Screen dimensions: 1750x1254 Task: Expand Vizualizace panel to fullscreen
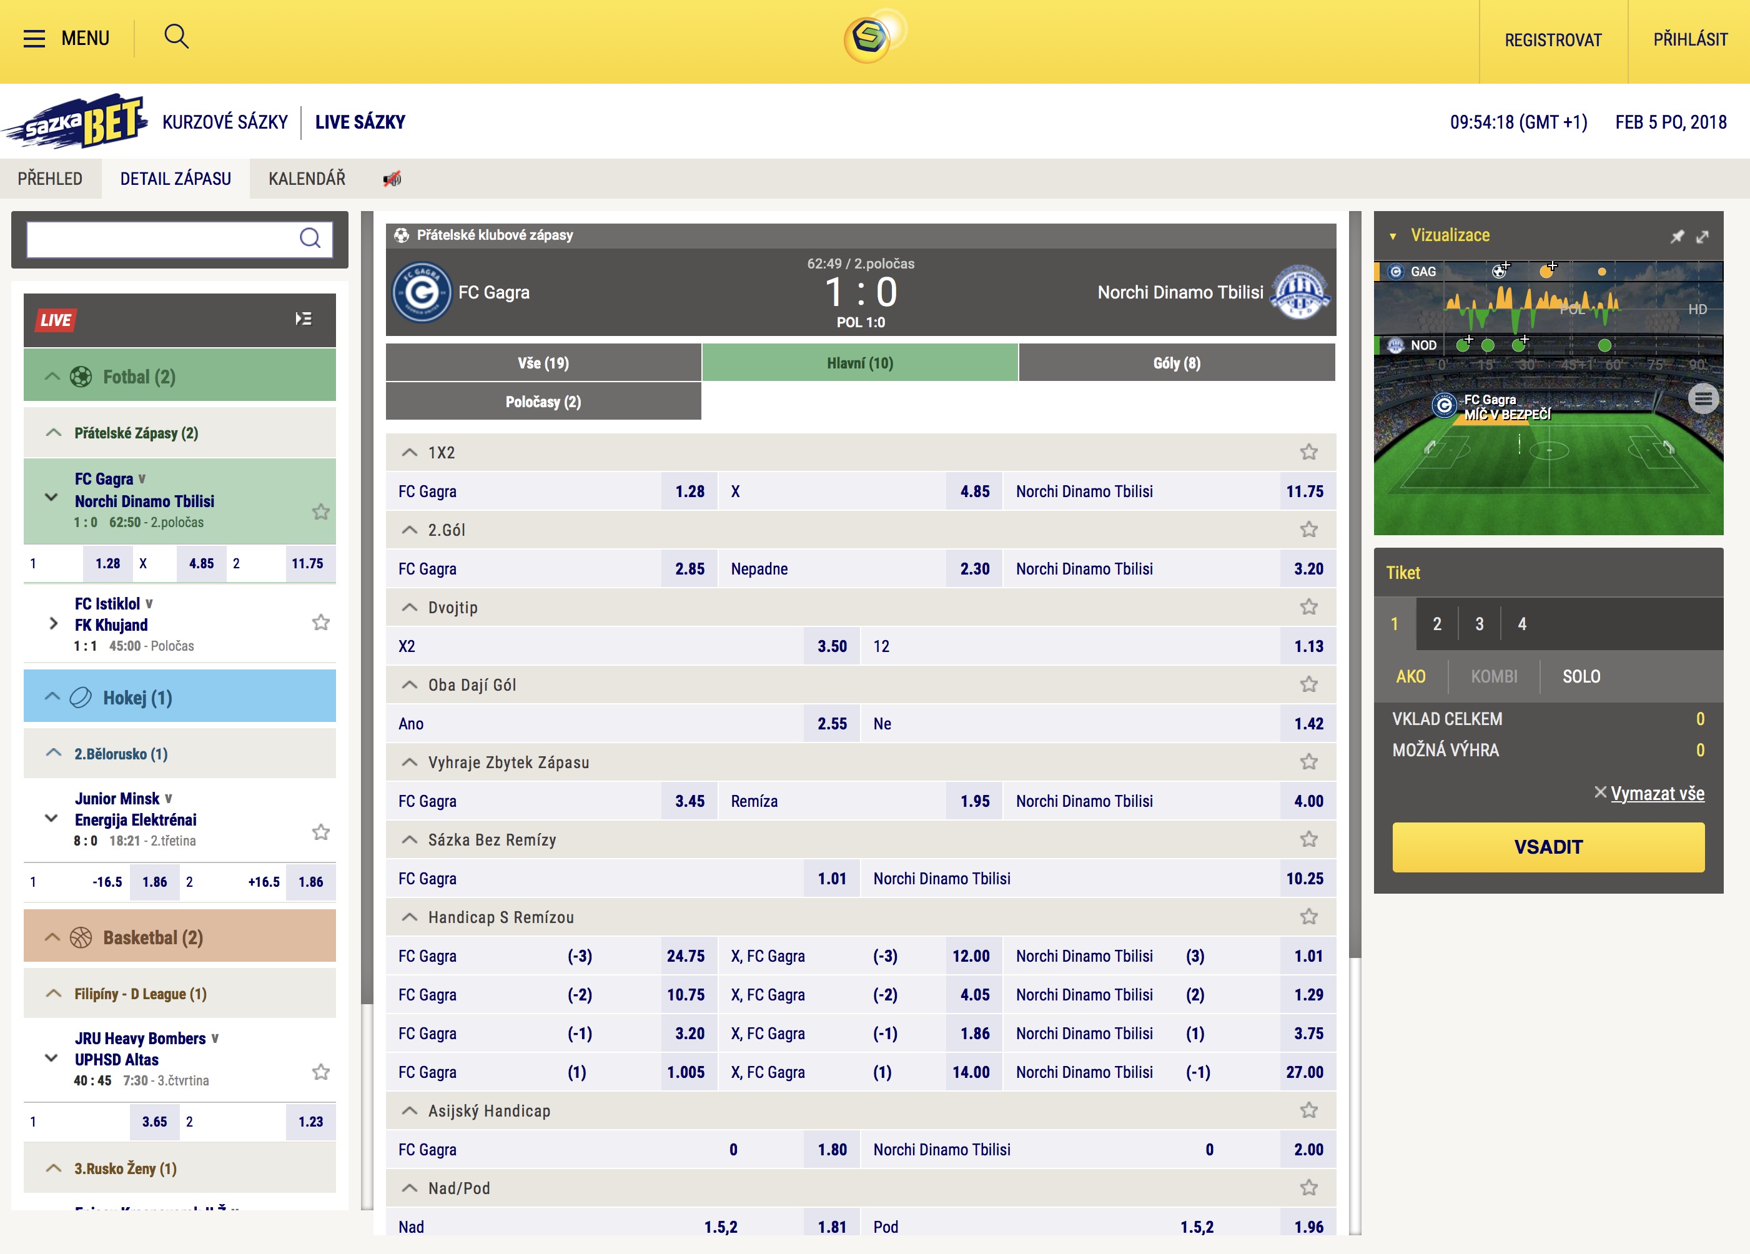click(1702, 236)
